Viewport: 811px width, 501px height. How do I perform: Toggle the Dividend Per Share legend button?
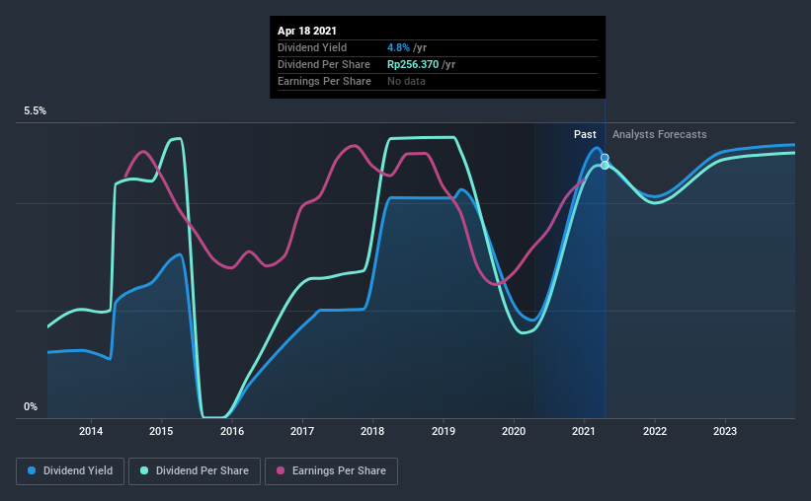pos(195,471)
